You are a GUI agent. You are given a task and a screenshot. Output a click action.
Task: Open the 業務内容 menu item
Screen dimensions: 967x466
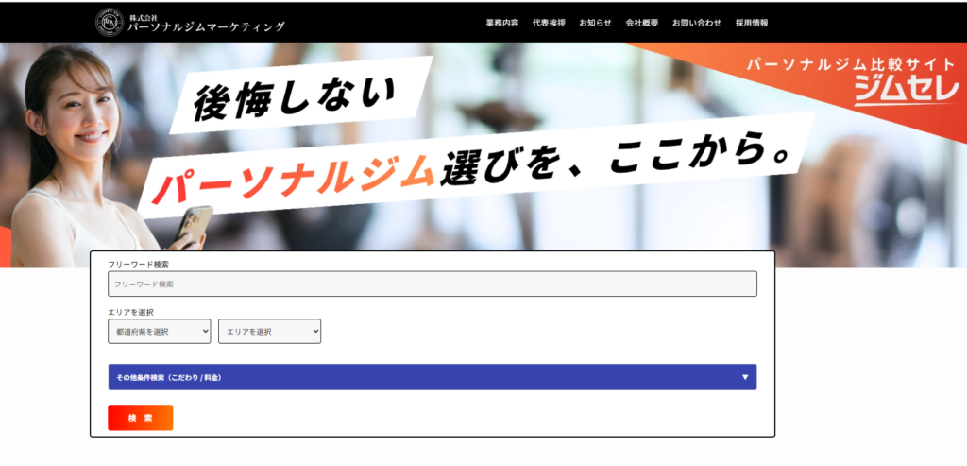pyautogui.click(x=501, y=23)
